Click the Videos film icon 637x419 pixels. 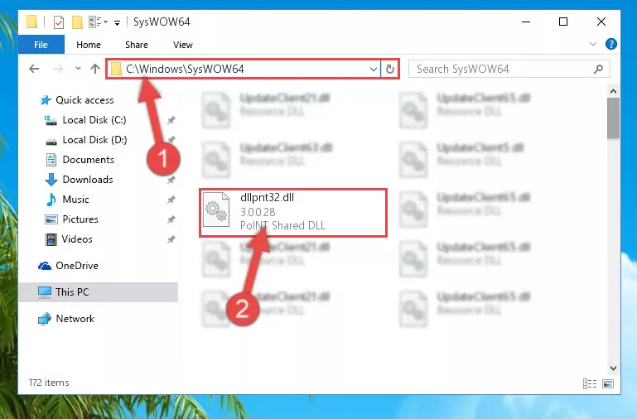51,239
